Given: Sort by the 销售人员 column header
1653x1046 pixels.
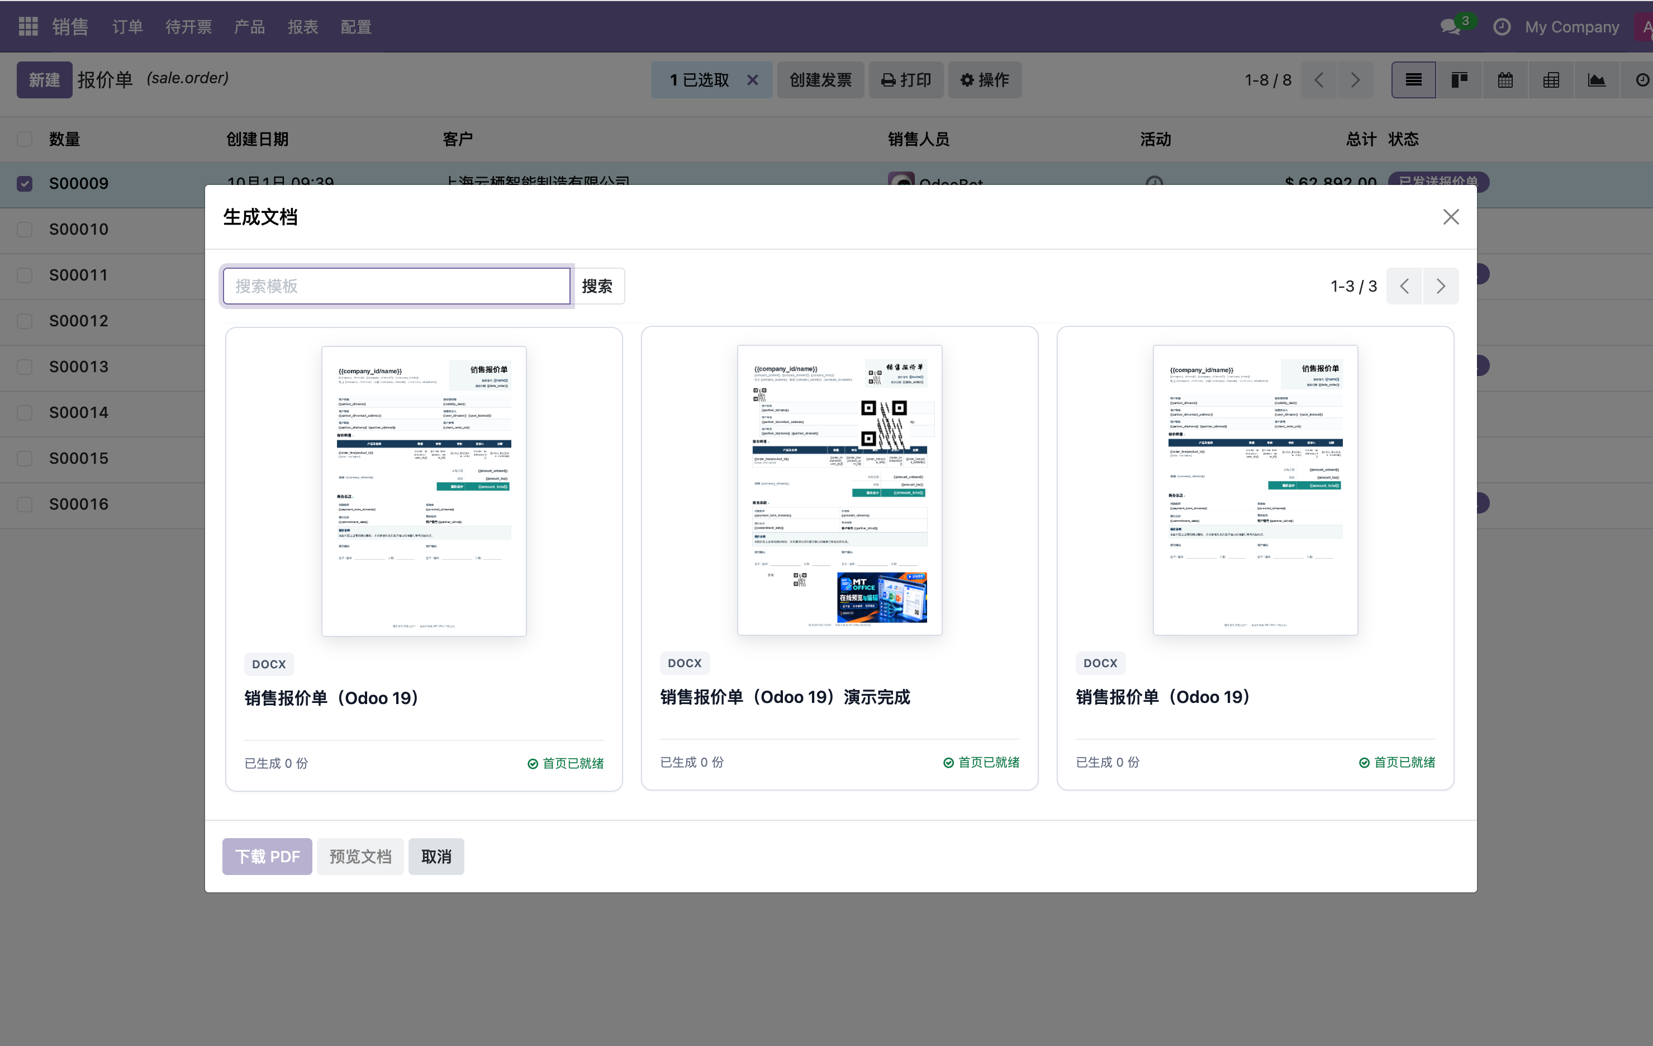Looking at the screenshot, I should click(919, 139).
